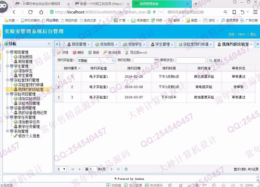
Task: Click the 审核状态 filter input field
Action: [191, 60]
